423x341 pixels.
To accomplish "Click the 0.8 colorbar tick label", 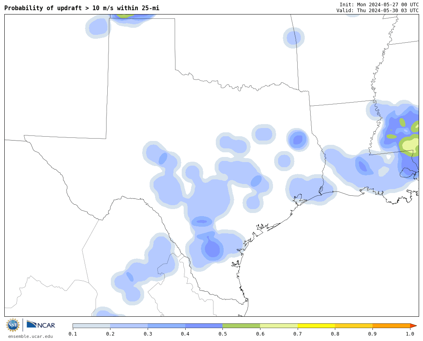I will (x=335, y=334).
